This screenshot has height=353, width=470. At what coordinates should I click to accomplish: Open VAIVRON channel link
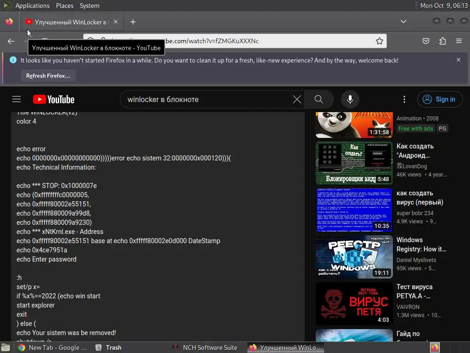coord(408,307)
